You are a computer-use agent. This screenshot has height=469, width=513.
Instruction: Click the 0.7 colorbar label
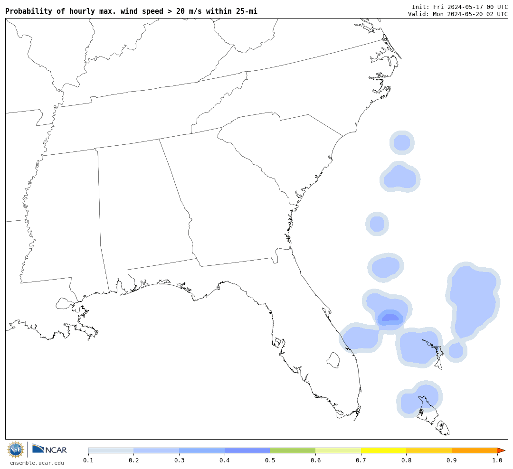click(361, 460)
